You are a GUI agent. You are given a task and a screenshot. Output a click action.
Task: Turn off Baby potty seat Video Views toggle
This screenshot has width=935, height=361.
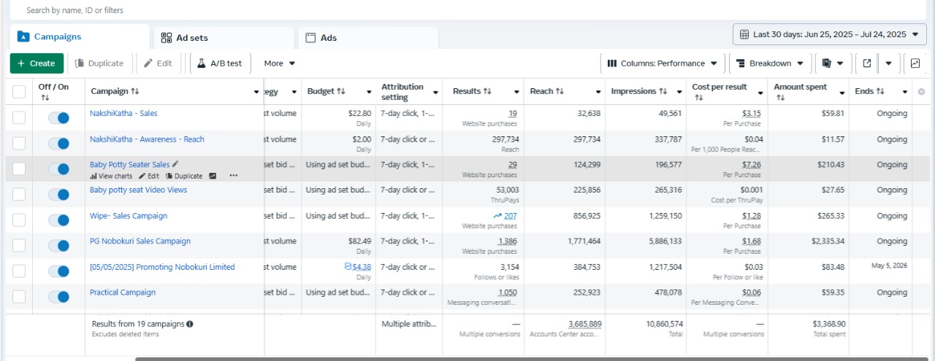pyautogui.click(x=58, y=195)
